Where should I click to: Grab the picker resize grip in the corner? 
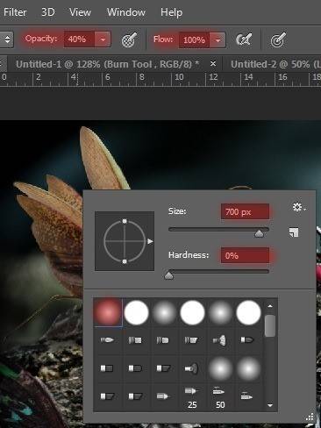tap(310, 417)
